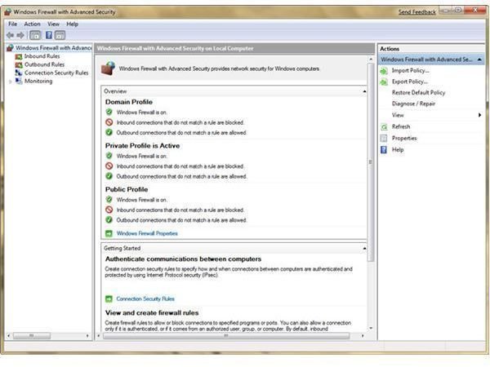Click the 'Public Profile' heading

point(127,189)
